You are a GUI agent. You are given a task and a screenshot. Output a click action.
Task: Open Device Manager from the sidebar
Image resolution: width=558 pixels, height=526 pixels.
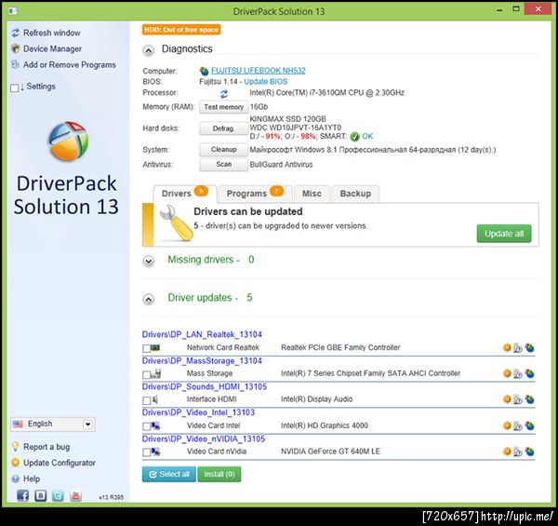click(x=52, y=48)
